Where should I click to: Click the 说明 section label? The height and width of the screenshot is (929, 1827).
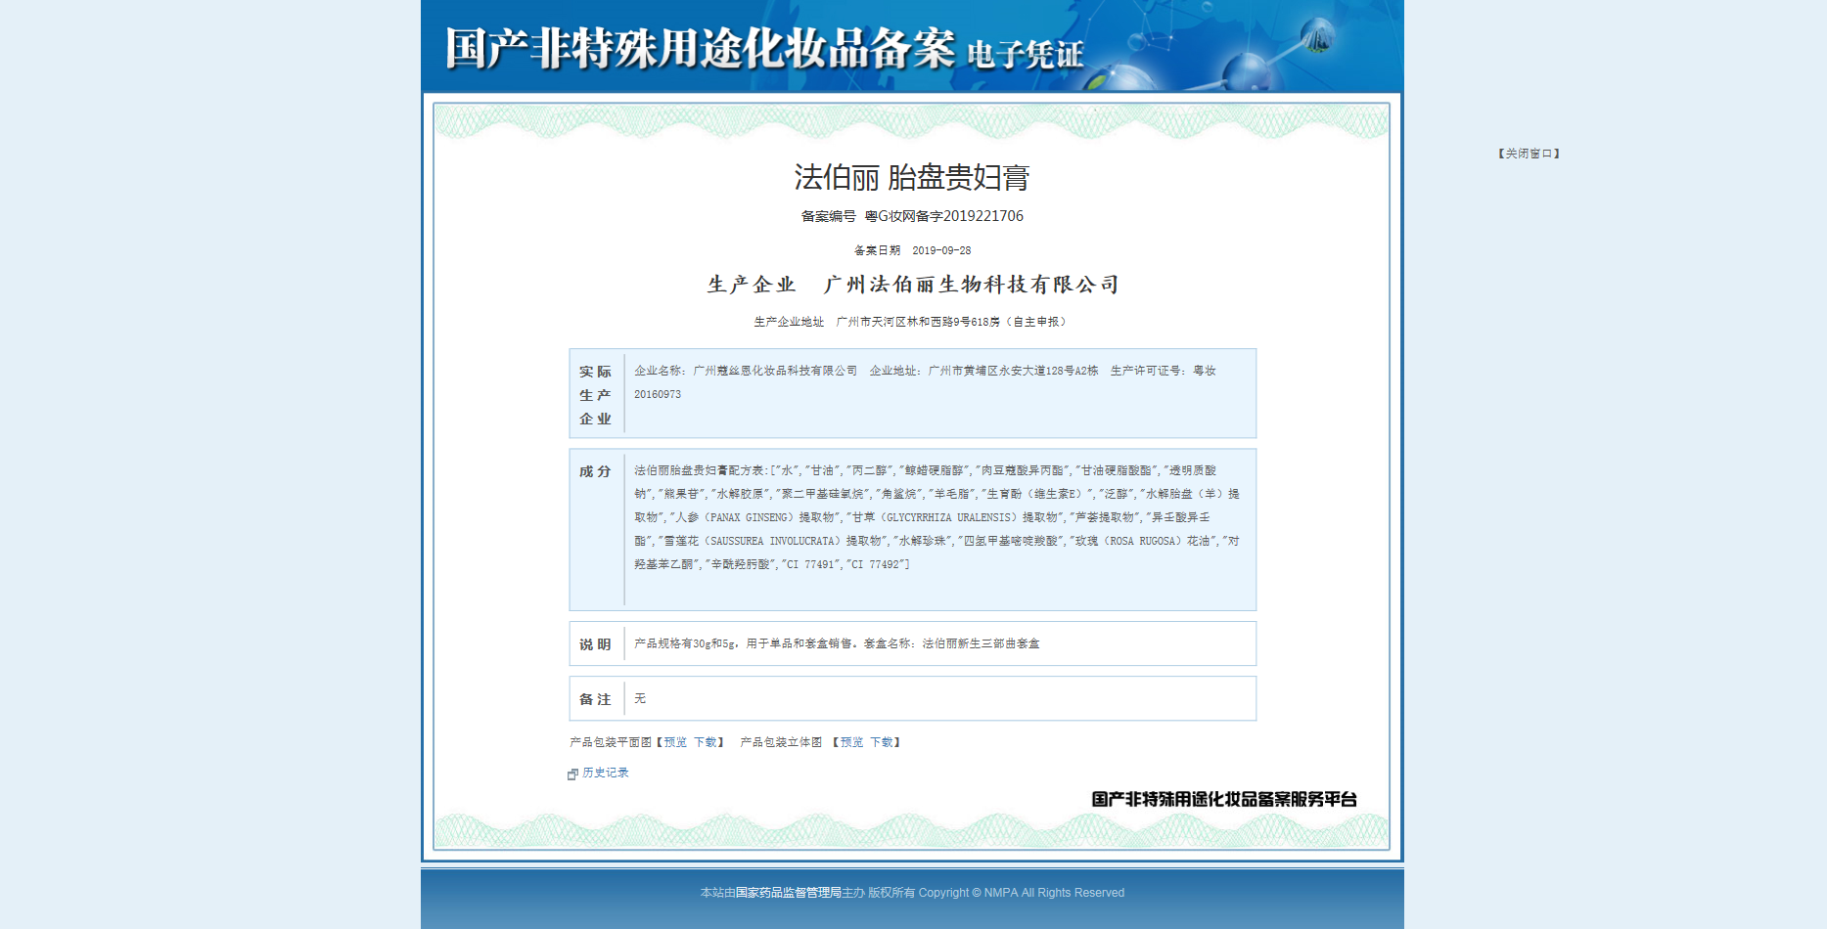[595, 644]
